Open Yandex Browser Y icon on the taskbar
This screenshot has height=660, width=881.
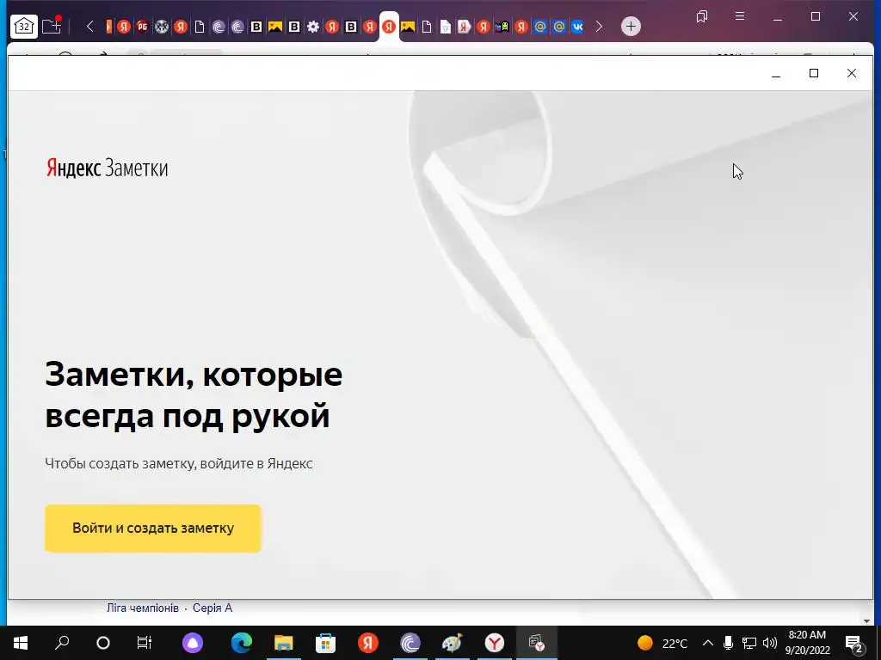pyautogui.click(x=495, y=643)
